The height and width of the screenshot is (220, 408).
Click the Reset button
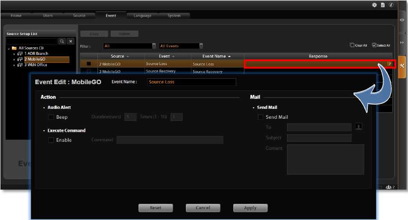[155, 208]
